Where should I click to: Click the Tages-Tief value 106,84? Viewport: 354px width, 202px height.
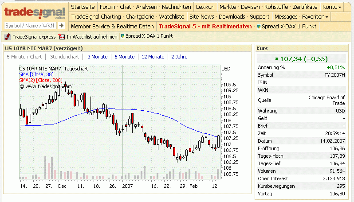click(x=337, y=163)
